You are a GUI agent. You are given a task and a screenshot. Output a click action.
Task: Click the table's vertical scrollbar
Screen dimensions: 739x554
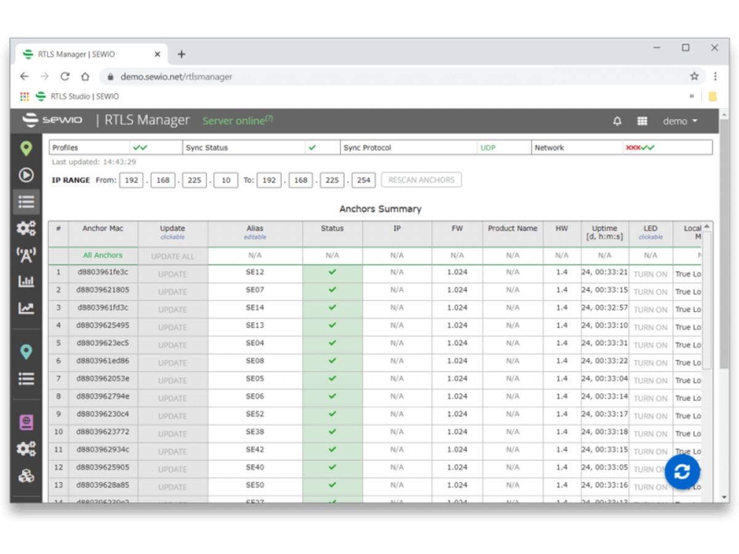(x=707, y=300)
